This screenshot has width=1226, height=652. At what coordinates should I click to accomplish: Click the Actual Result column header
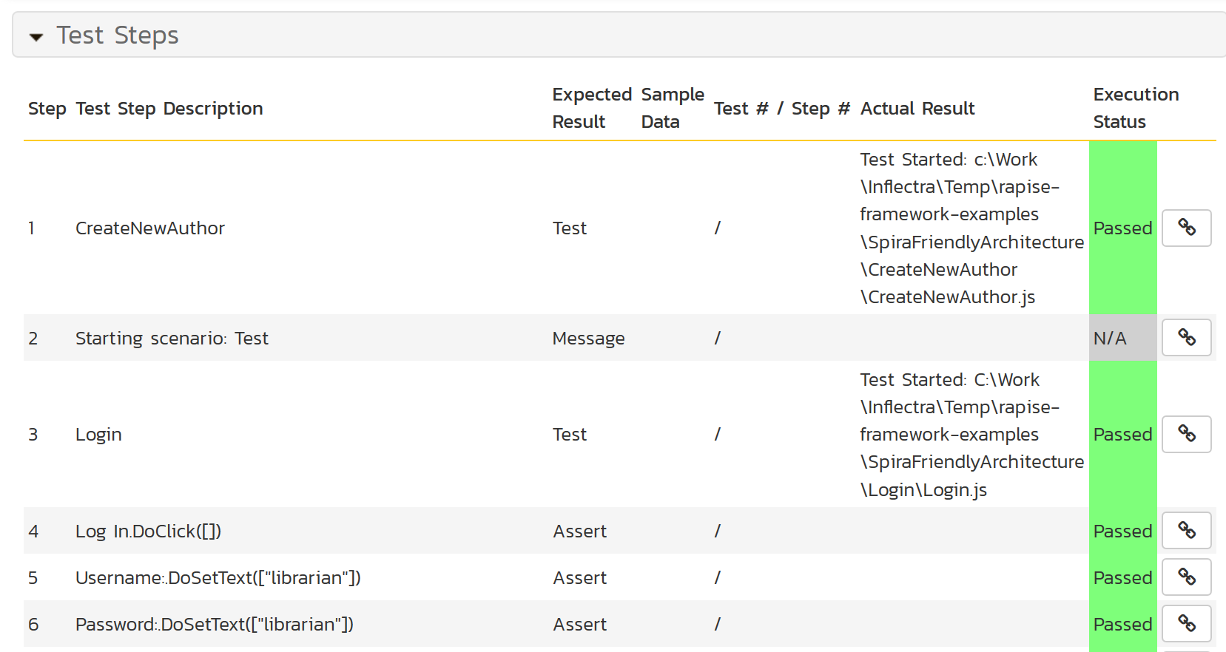coord(917,109)
